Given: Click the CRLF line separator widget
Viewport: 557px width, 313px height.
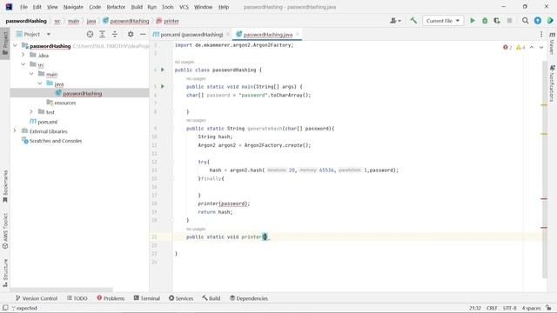Looking at the screenshot, I should (492, 308).
